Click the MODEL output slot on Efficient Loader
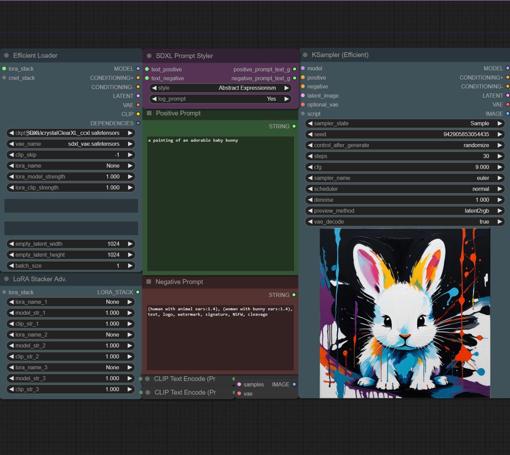 [137, 68]
